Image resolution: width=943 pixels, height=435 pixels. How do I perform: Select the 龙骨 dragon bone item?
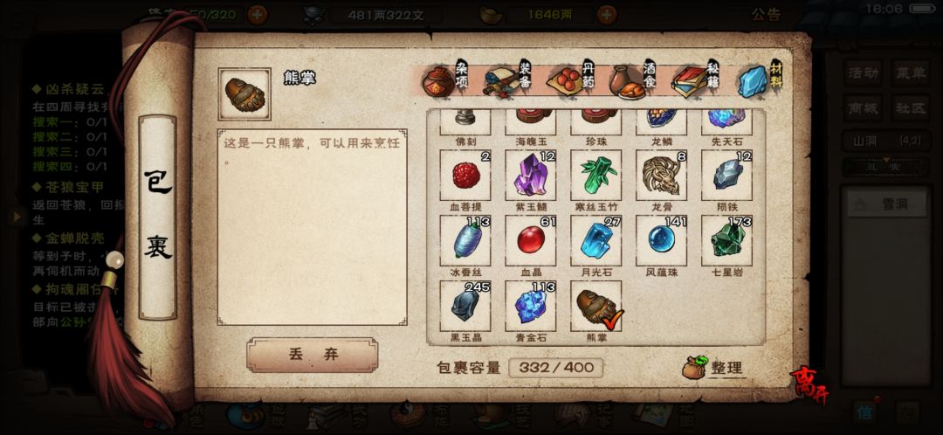[x=662, y=175]
